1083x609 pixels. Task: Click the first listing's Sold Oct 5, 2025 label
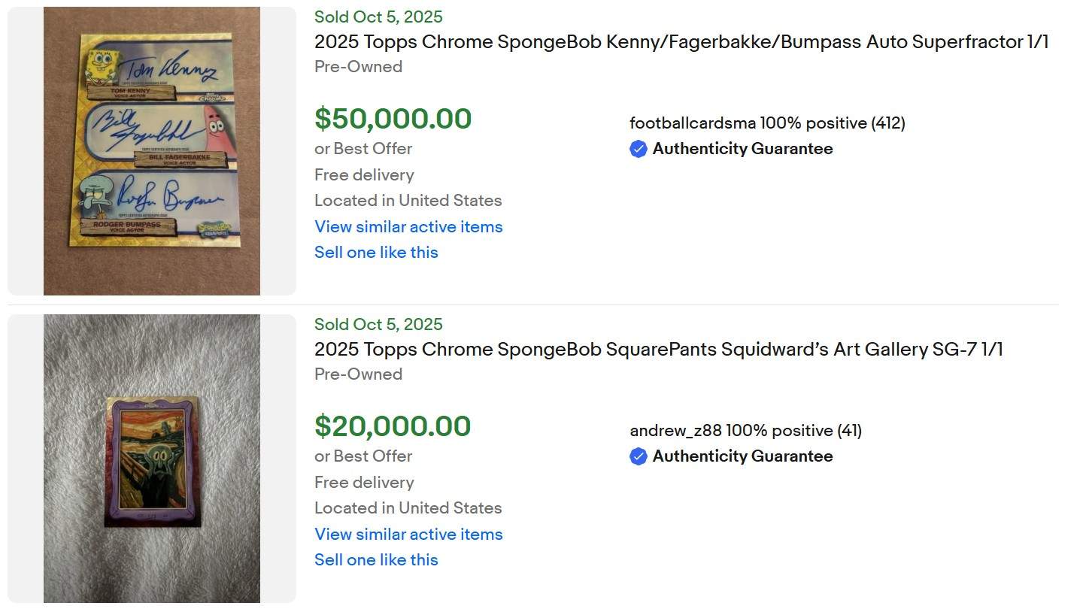coord(378,17)
